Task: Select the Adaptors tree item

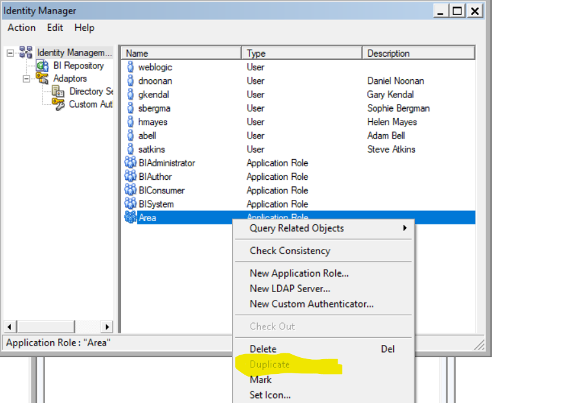Action: 70,79
